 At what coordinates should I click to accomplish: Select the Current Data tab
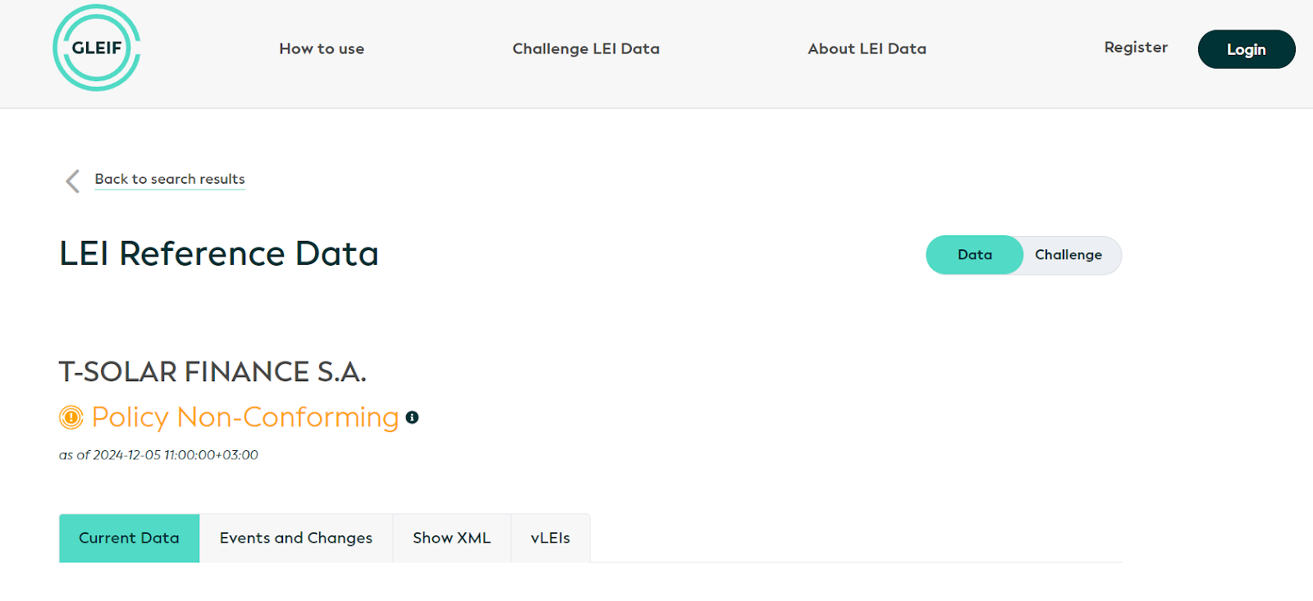coord(129,538)
